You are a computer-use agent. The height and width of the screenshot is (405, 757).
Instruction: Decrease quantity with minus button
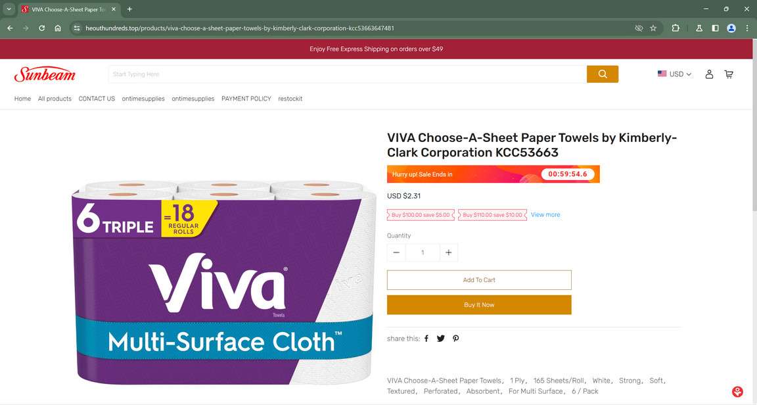pyautogui.click(x=396, y=252)
